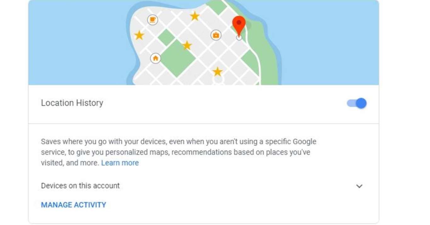The height and width of the screenshot is (225, 430).
Task: Click the description paragraph starting with Saves
Action: tap(178, 152)
